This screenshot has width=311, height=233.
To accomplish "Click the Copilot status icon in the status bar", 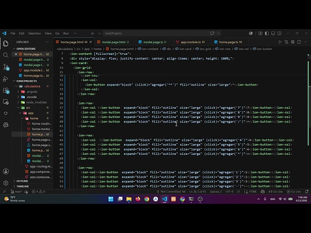I will click(262, 191).
